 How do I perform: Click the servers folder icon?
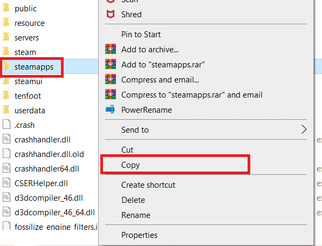tap(6, 37)
